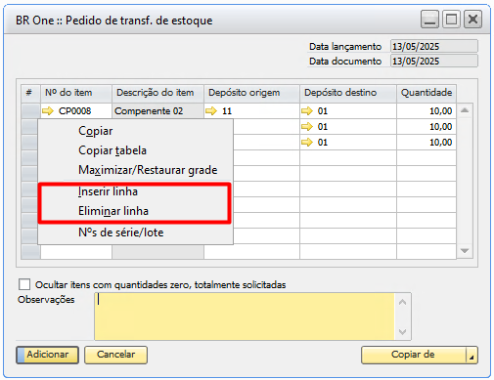Minimize the Pedido de transf. de estoque window
Image resolution: width=494 pixels, height=380 pixels.
(429, 20)
